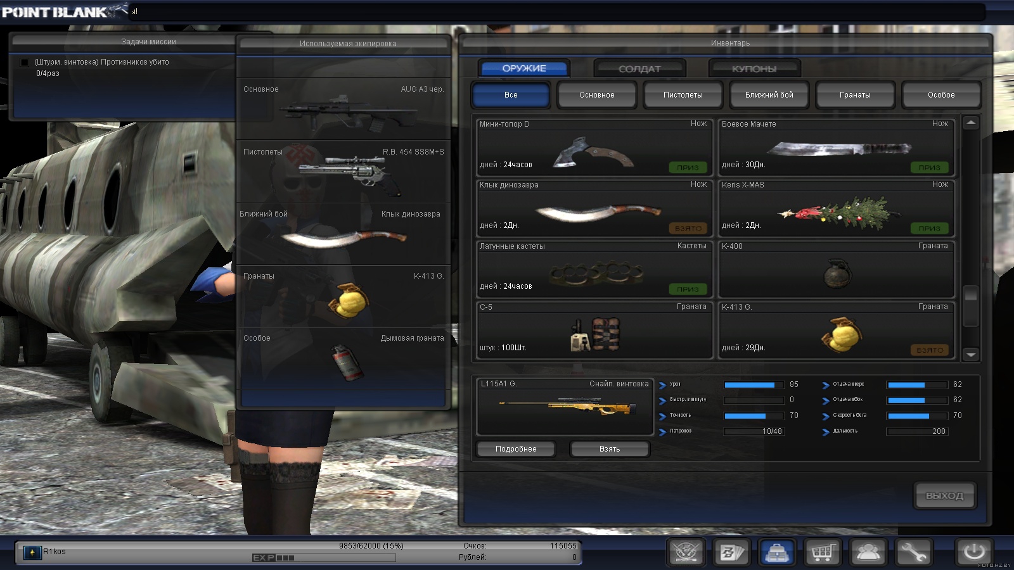Click the EXP progress bar
The height and width of the screenshot is (570, 1014).
click(324, 558)
